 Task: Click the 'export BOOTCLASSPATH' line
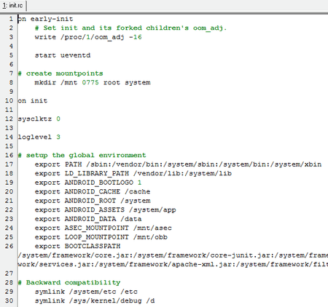coord(77,246)
